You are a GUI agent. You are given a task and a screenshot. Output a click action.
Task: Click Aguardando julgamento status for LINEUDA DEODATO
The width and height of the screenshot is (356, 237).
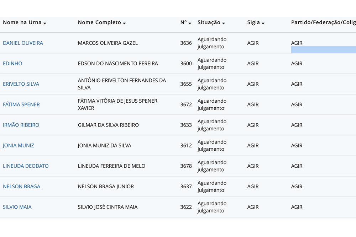coord(212,166)
